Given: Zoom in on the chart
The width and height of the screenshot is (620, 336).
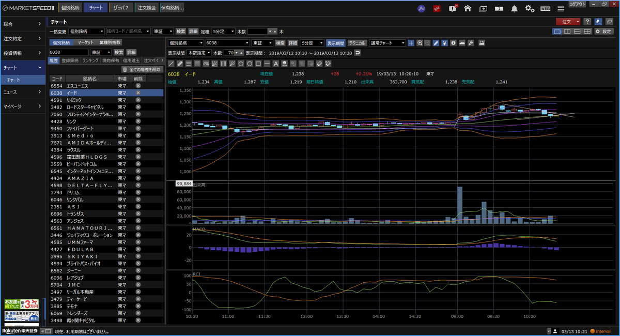Looking at the screenshot, I should tap(420, 43).
